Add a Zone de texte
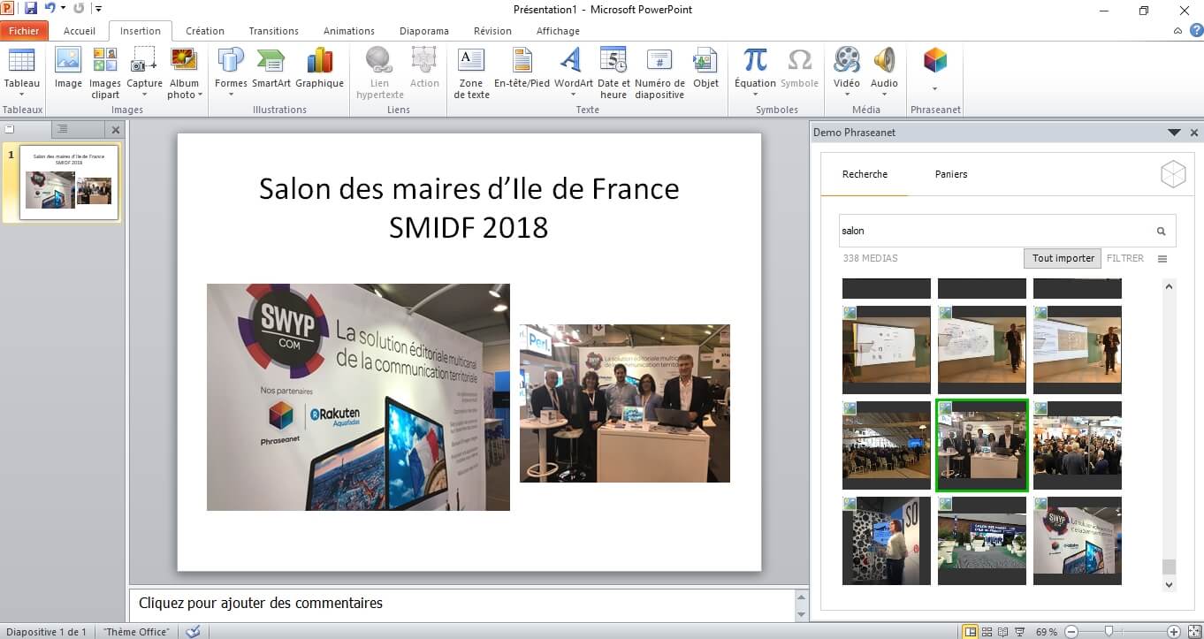 click(x=471, y=61)
